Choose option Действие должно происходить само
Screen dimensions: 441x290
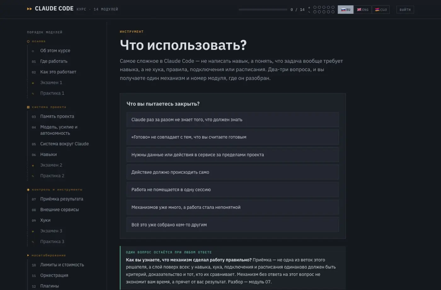[232, 172]
